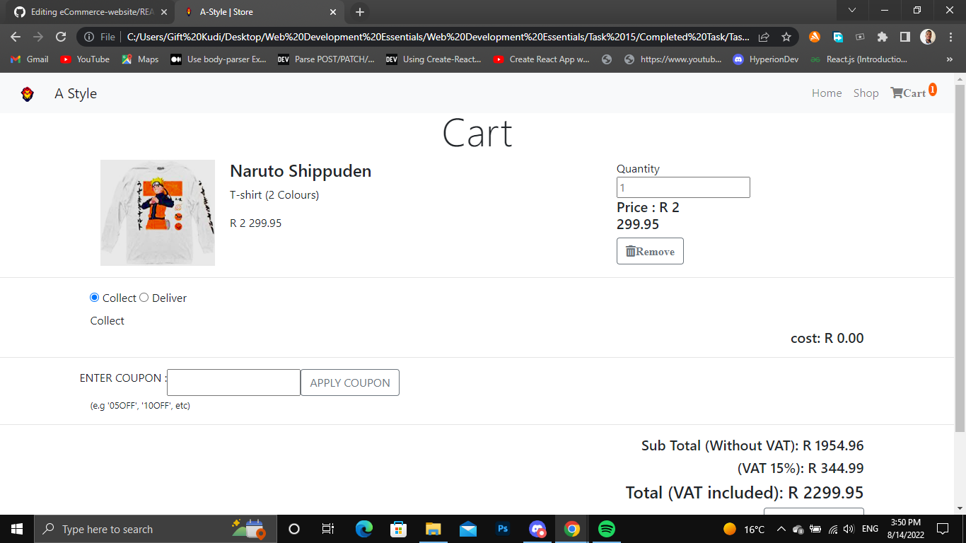
Task: Select the Collect radio option
Action: coord(95,298)
